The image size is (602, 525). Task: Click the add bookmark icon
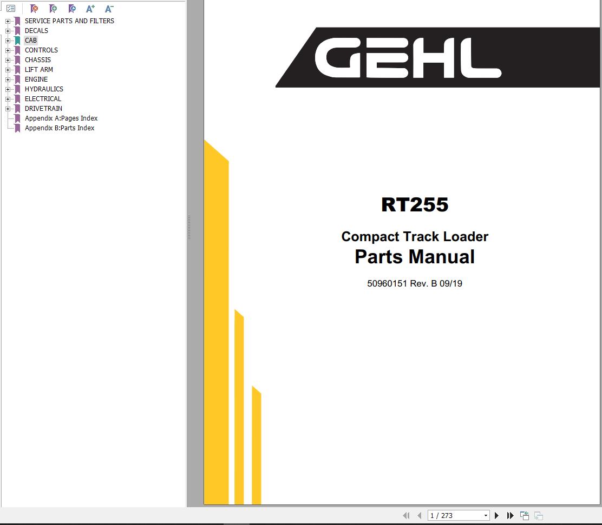tap(53, 9)
